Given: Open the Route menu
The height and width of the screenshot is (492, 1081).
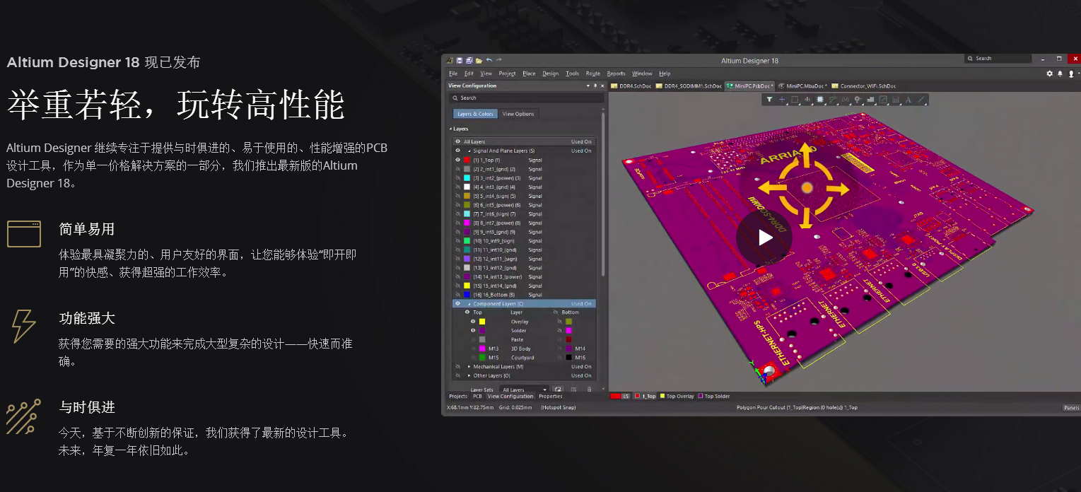Looking at the screenshot, I should (x=592, y=74).
